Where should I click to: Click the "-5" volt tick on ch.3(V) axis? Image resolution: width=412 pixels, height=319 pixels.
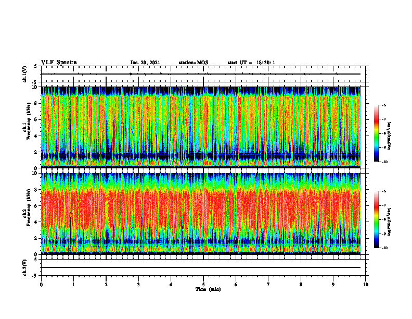[35, 276]
